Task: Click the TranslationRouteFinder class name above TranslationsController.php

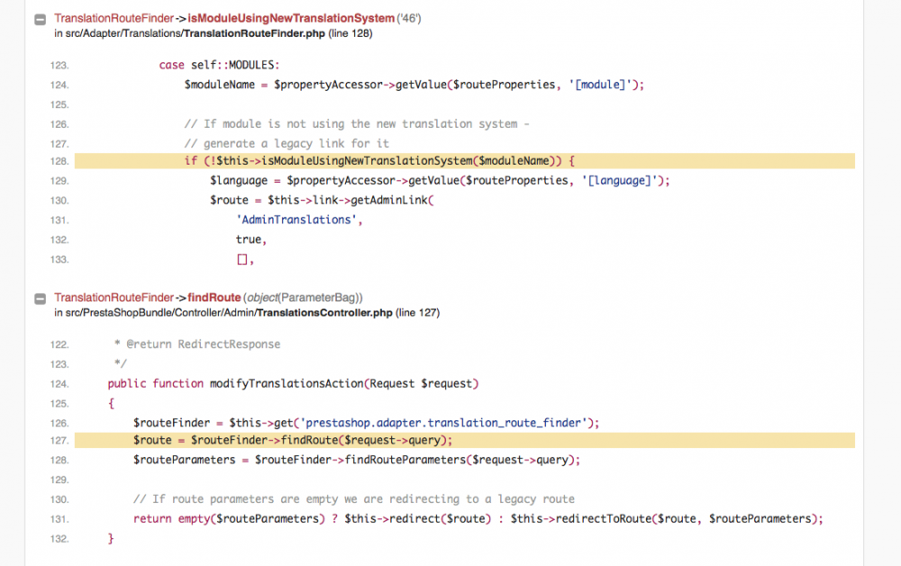Action: 114,297
